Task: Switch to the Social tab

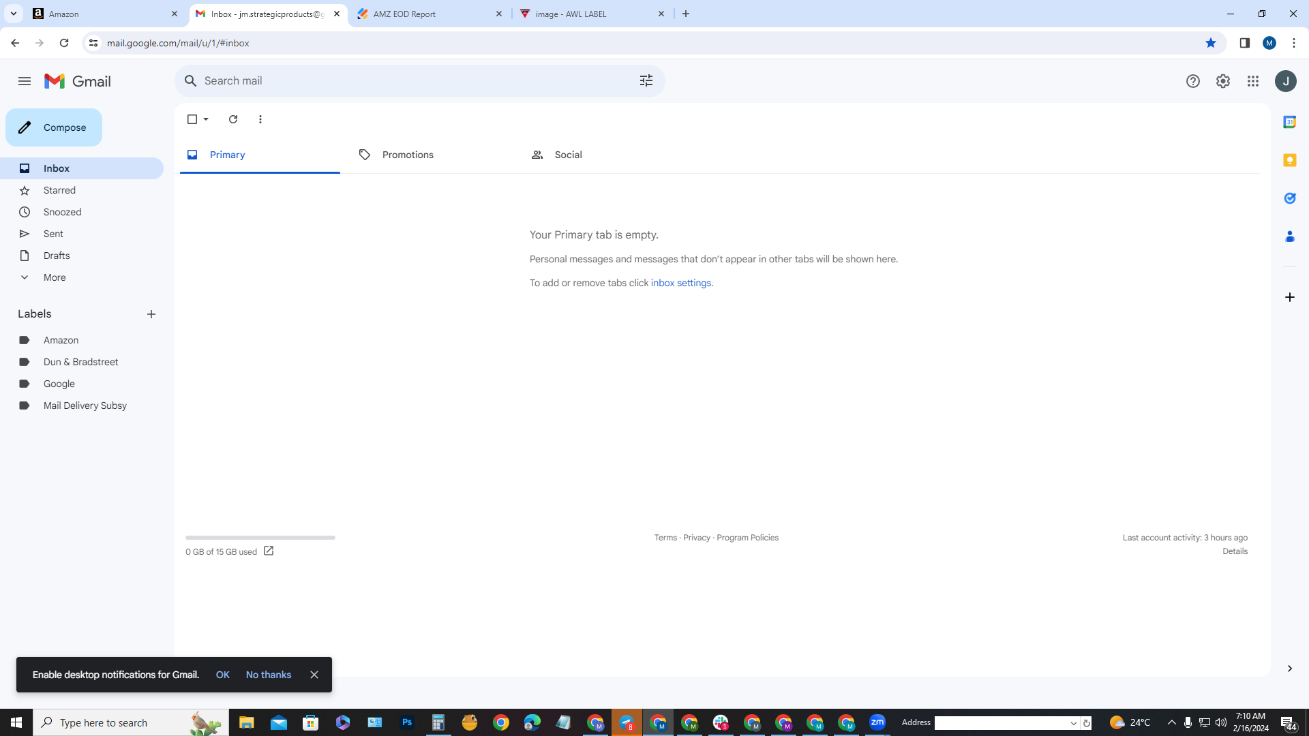Action: point(603,155)
